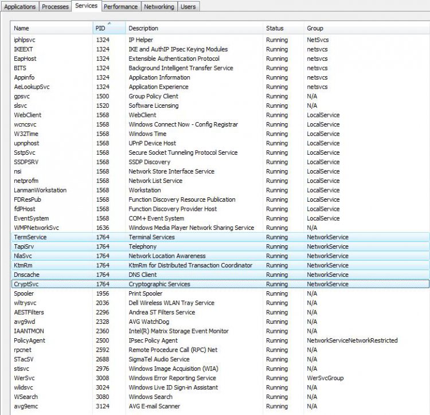Click PID 1636 cell
Image resolution: width=430 pixels, height=415 pixels.
(x=103, y=228)
